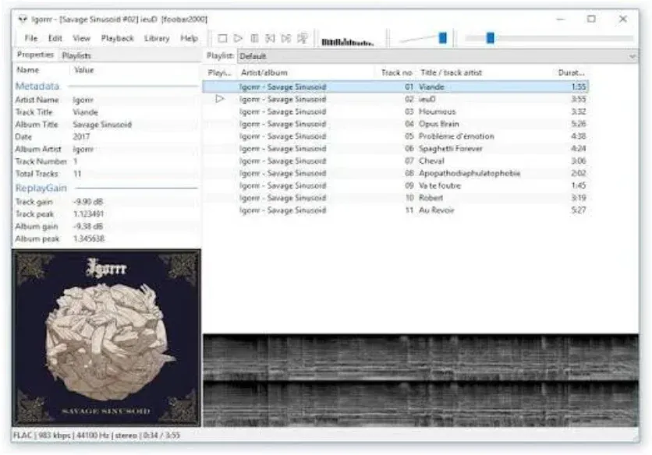This screenshot has height=455, width=652.
Task: Select track 04 Opus Brain
Action: coord(395,124)
